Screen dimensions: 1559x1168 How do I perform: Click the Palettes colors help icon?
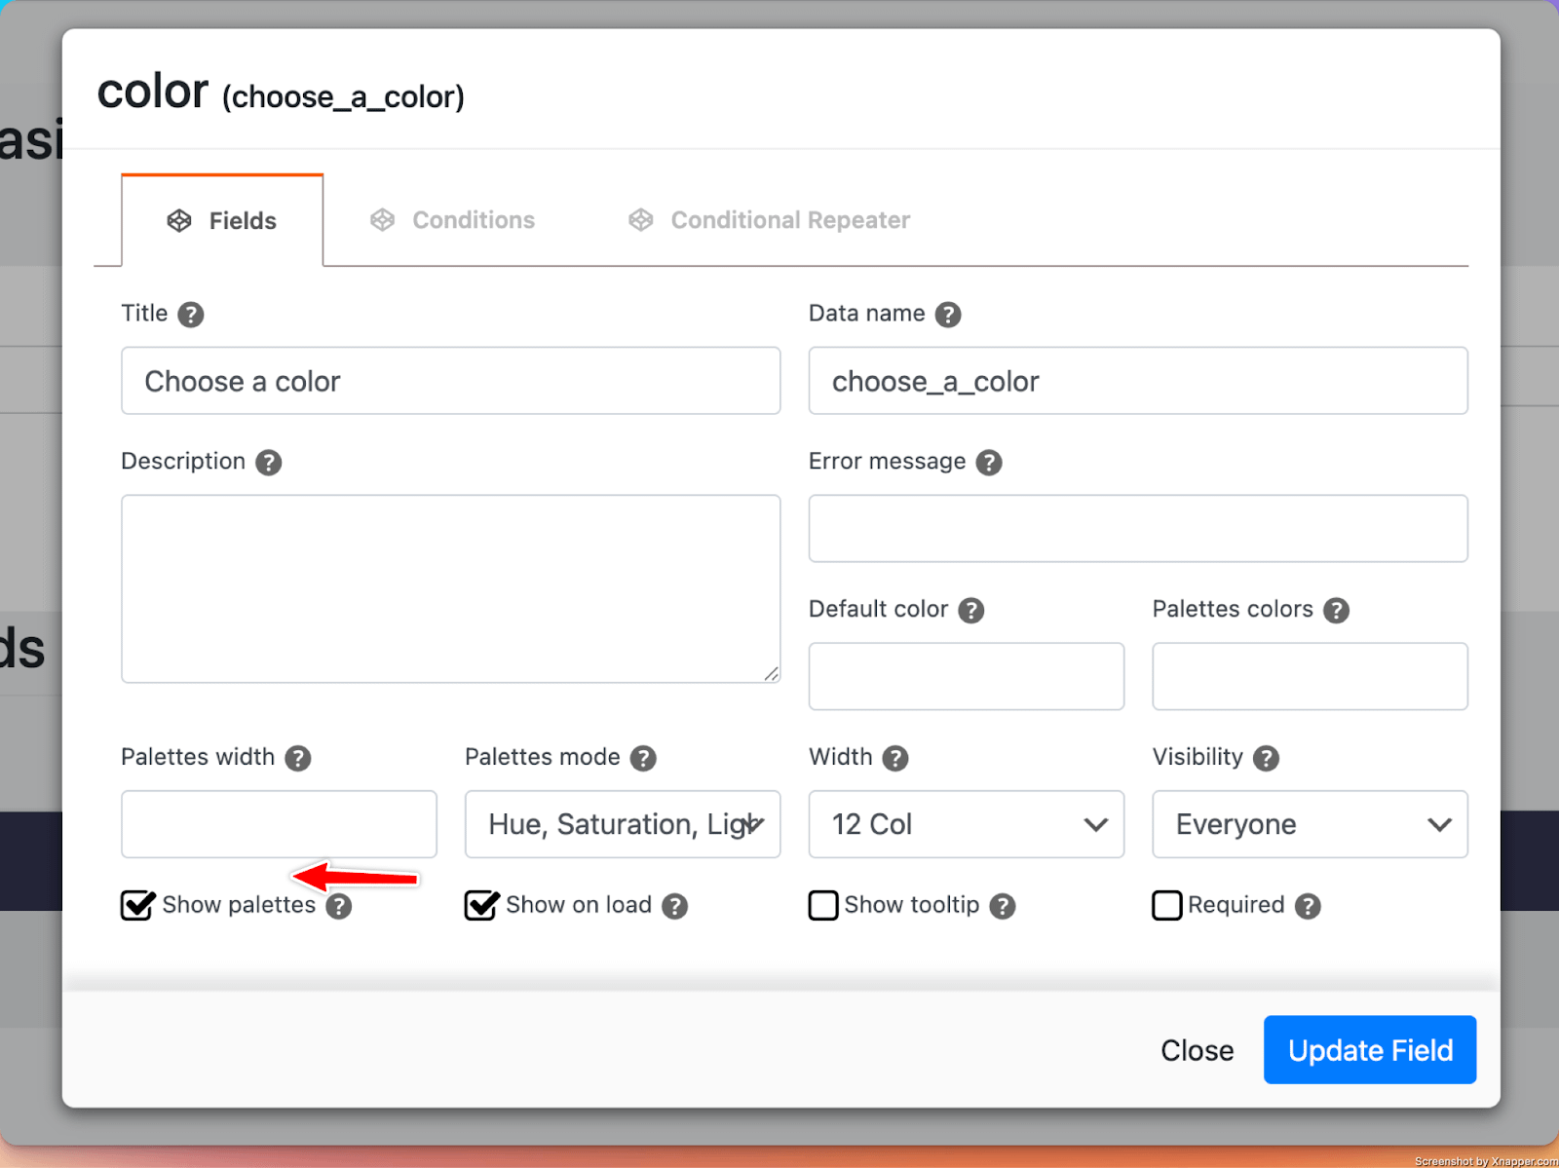point(1336,611)
